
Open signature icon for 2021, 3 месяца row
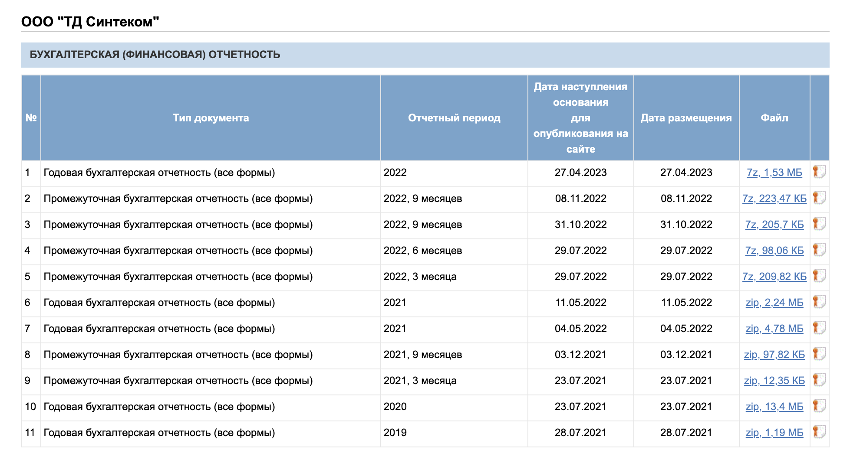coord(819,380)
